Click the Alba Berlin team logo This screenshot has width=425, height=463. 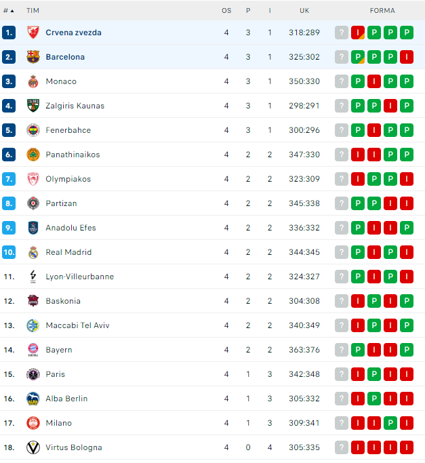[33, 399]
